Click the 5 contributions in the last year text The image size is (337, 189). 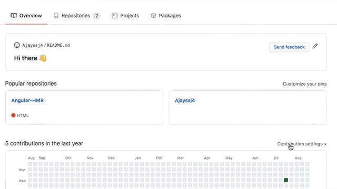[x=44, y=143]
